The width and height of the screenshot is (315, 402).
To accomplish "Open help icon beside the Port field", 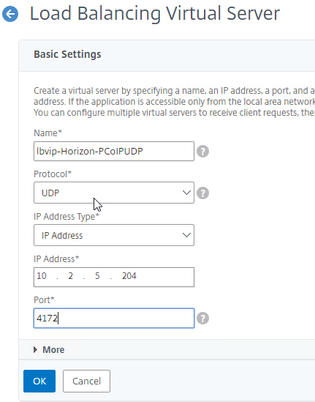I will 202,319.
